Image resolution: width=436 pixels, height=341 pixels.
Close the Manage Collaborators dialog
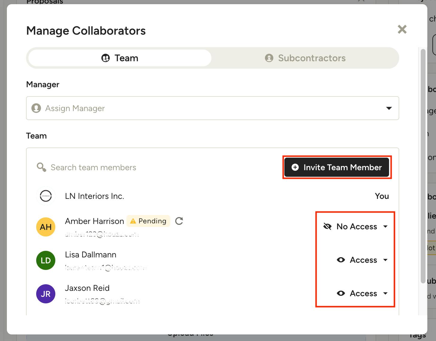(402, 29)
